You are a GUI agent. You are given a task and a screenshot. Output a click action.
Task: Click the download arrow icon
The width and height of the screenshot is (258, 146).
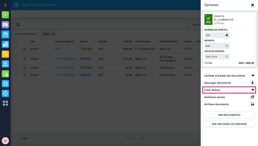click(252, 83)
